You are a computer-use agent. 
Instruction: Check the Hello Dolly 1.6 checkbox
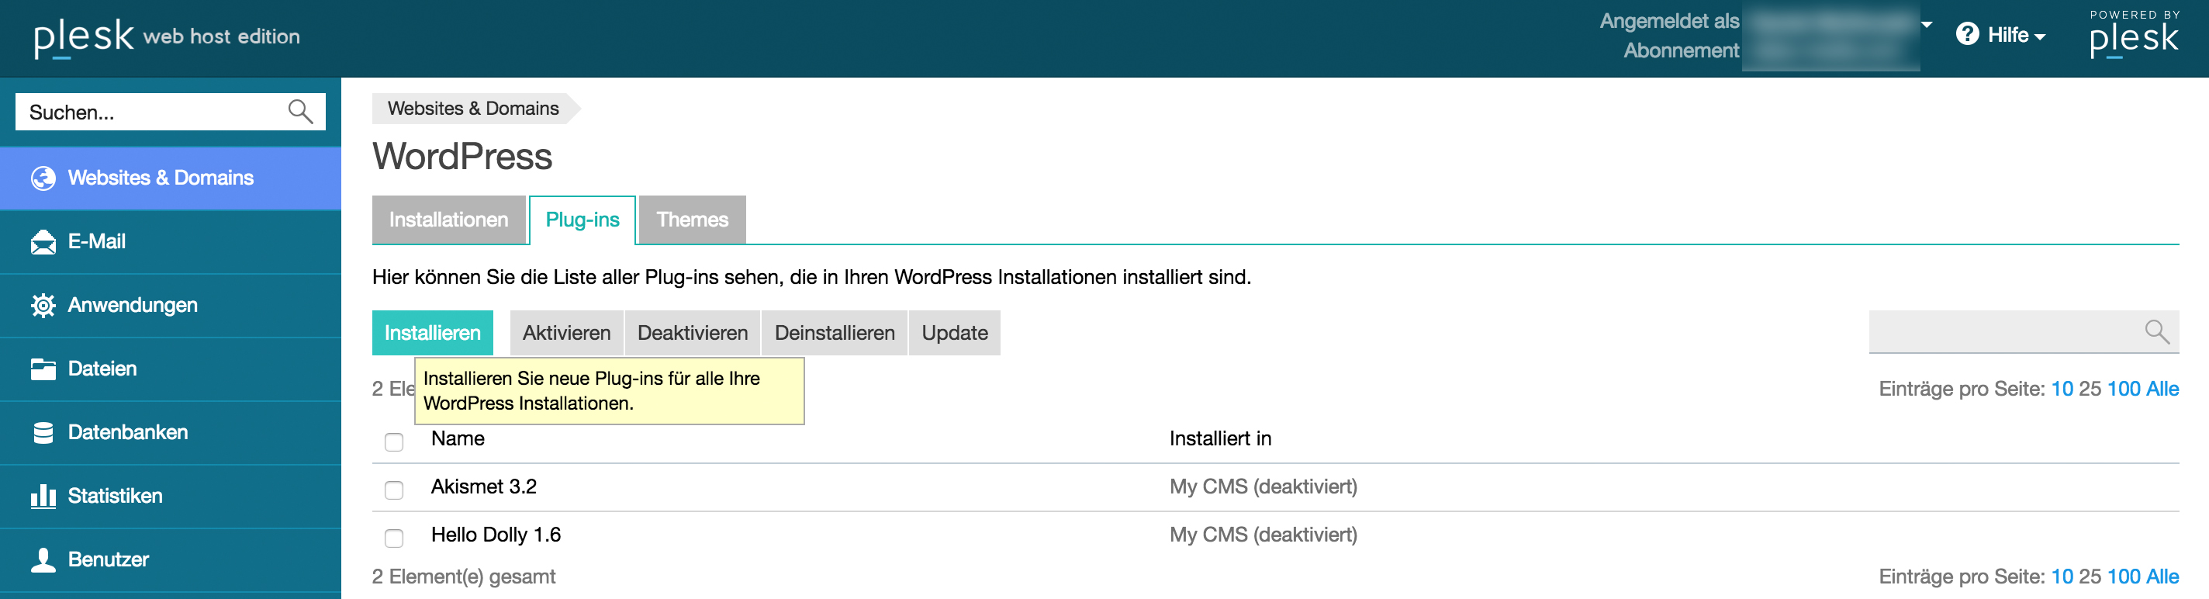coord(393,537)
